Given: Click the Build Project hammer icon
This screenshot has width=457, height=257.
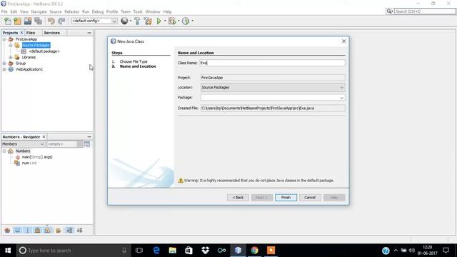Looking at the screenshot, I should click(137, 21).
